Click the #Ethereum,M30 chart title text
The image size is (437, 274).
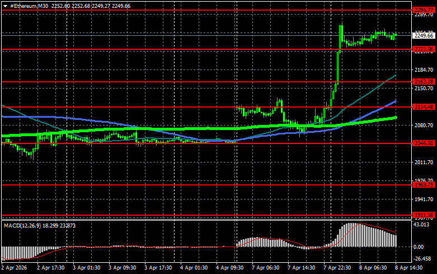(x=29, y=6)
